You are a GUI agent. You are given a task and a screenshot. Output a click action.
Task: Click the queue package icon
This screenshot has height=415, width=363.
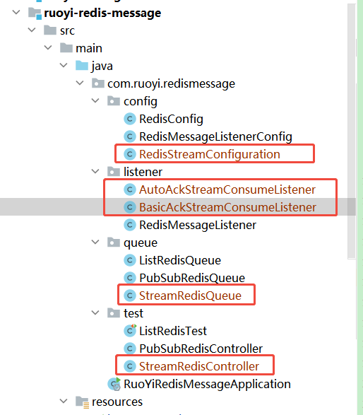114,242
